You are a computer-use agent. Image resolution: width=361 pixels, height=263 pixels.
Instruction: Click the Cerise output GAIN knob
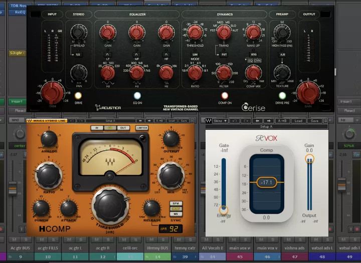(308, 93)
